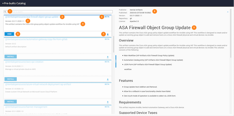Close the artifact details panel
The height and width of the screenshot is (116, 234).
pyautogui.click(x=228, y=12)
